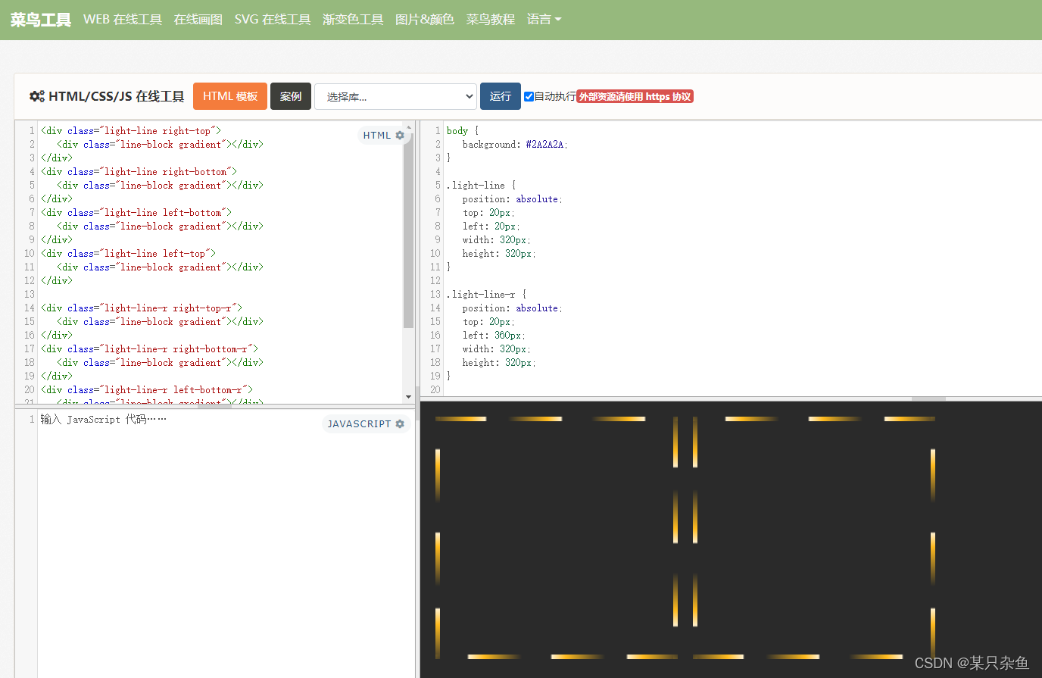The height and width of the screenshot is (678, 1042).
Task: Click the 运行 run button
Action: tap(501, 96)
